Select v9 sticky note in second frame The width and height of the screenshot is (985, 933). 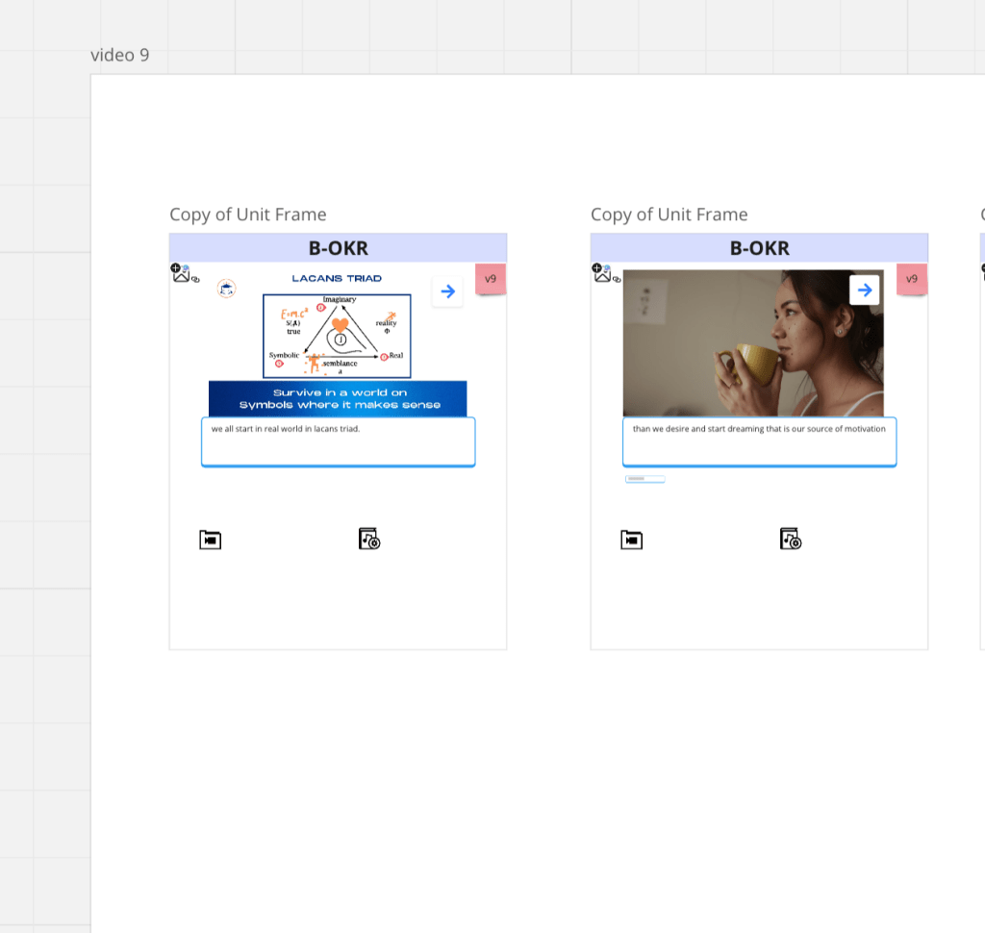point(912,279)
